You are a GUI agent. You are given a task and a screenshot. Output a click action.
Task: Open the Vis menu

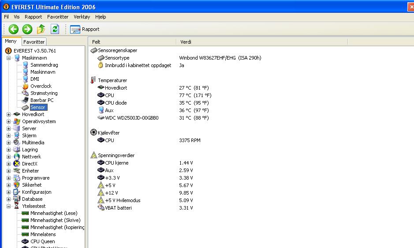(x=17, y=17)
